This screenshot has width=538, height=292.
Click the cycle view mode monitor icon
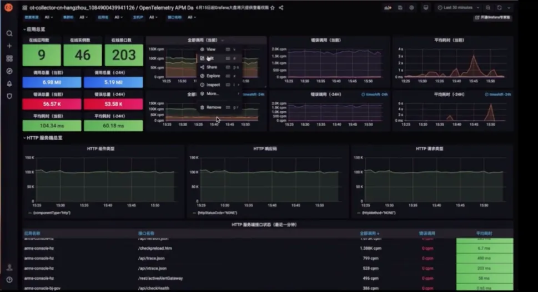[x=426, y=8]
